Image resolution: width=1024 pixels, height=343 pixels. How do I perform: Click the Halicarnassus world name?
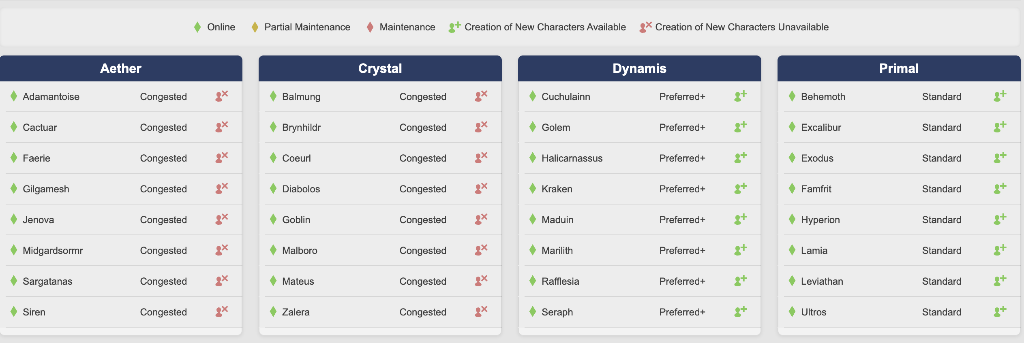[x=572, y=158]
